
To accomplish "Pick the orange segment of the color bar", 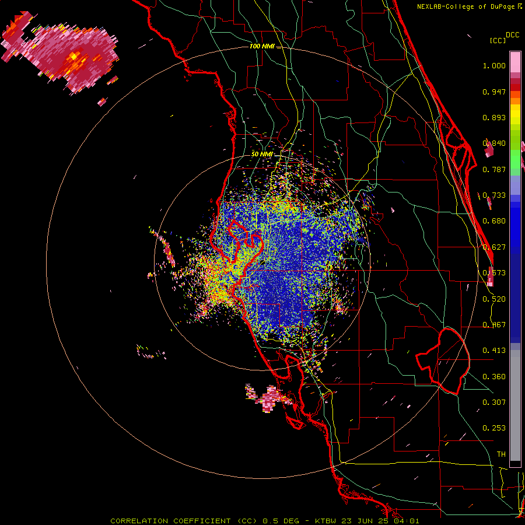I will point(515,101).
